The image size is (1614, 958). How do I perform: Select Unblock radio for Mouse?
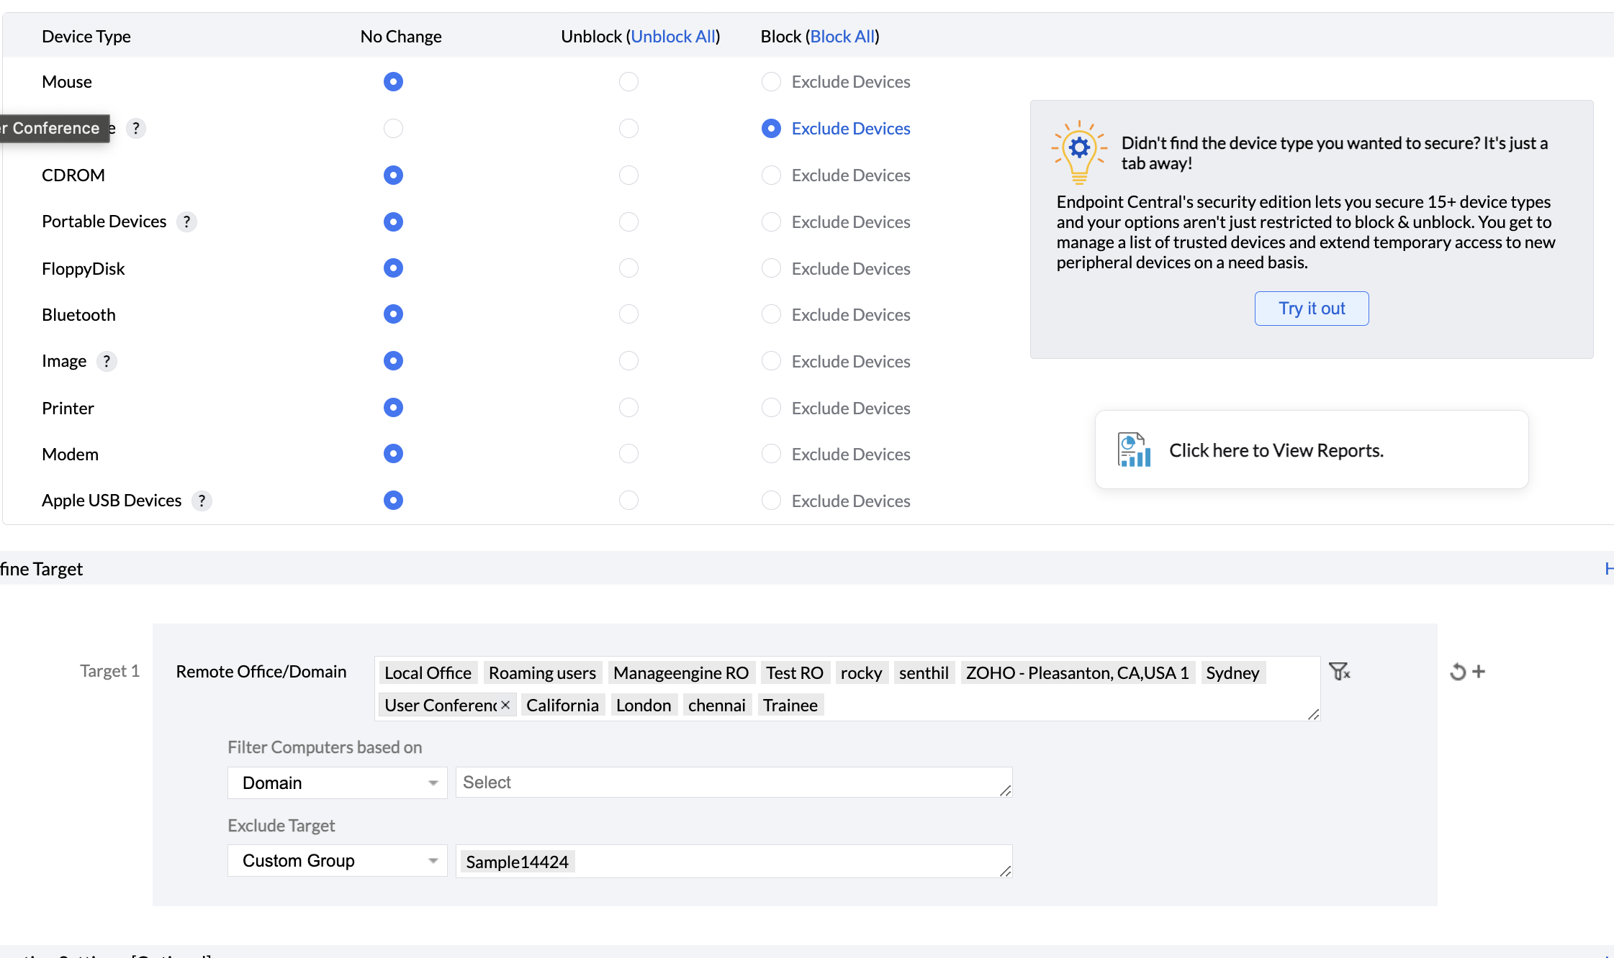click(628, 82)
